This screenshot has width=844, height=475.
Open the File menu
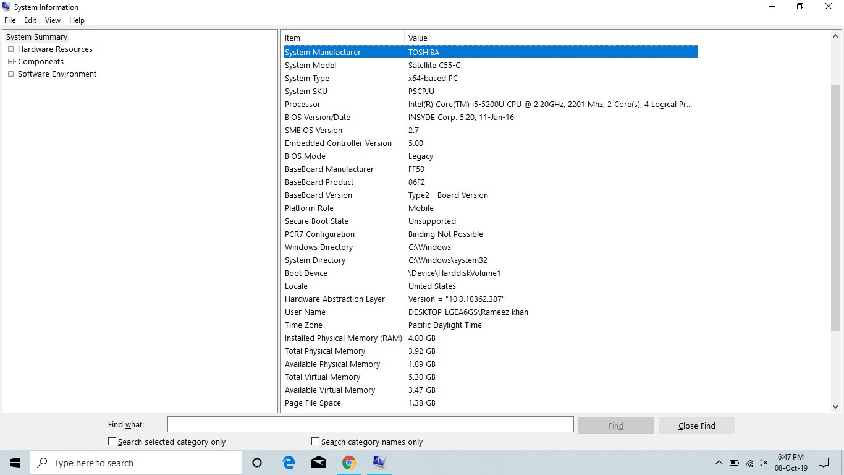point(10,20)
